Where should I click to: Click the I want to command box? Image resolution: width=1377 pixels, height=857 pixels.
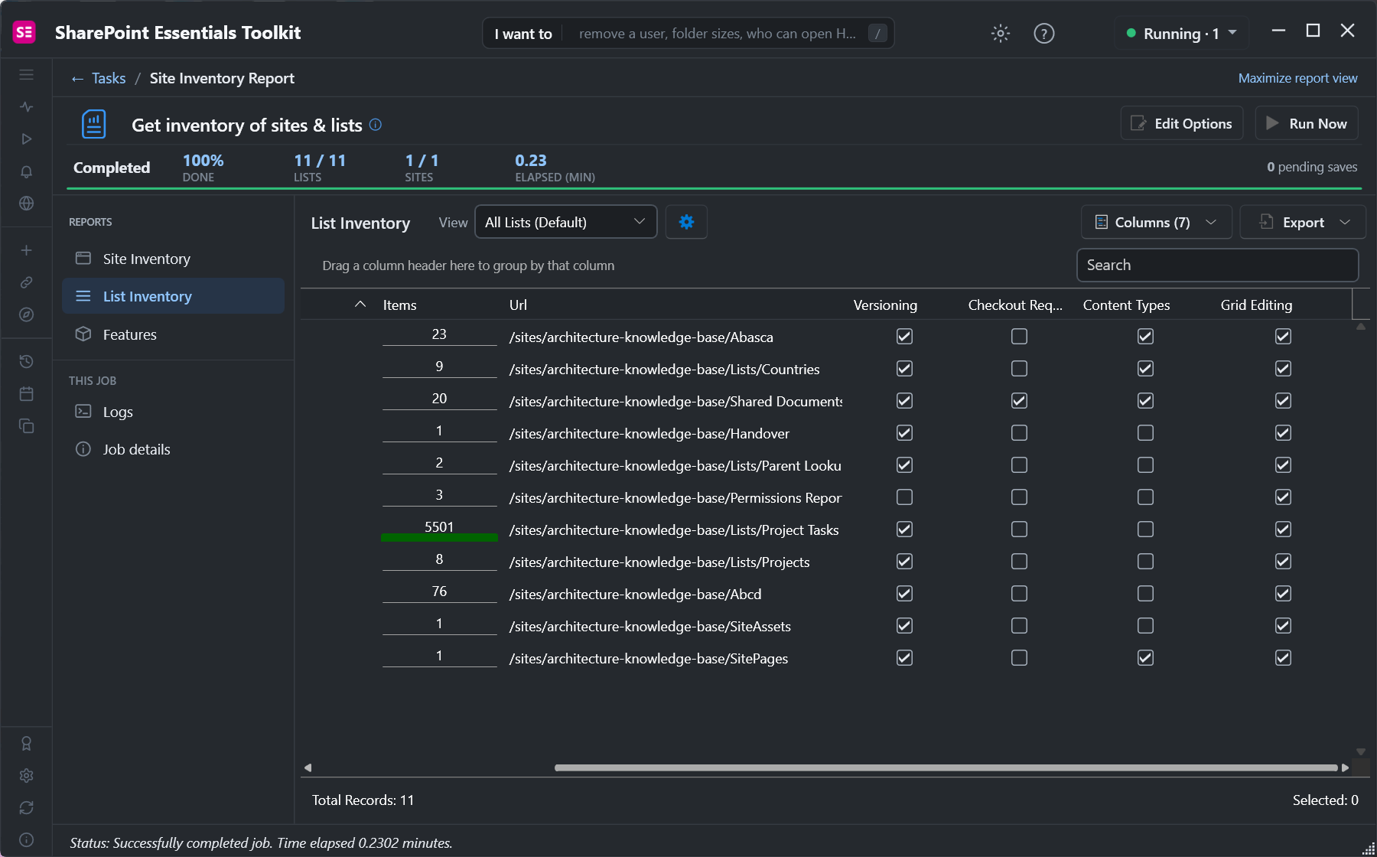coord(688,34)
